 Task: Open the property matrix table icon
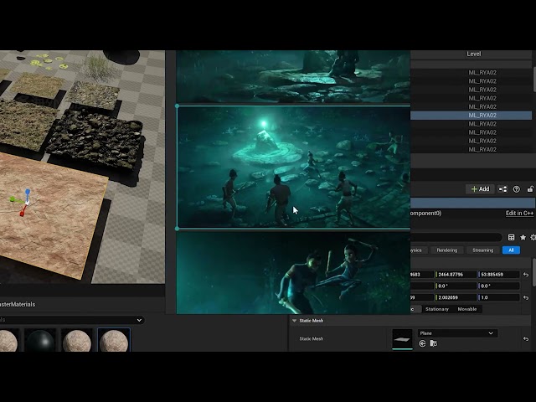[x=511, y=237]
